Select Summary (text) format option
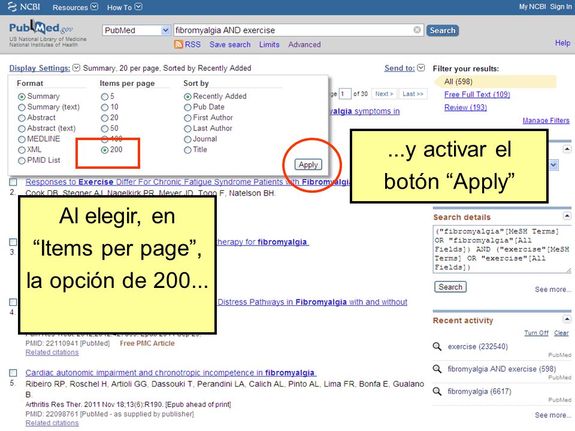The height and width of the screenshot is (431, 575). pos(22,107)
